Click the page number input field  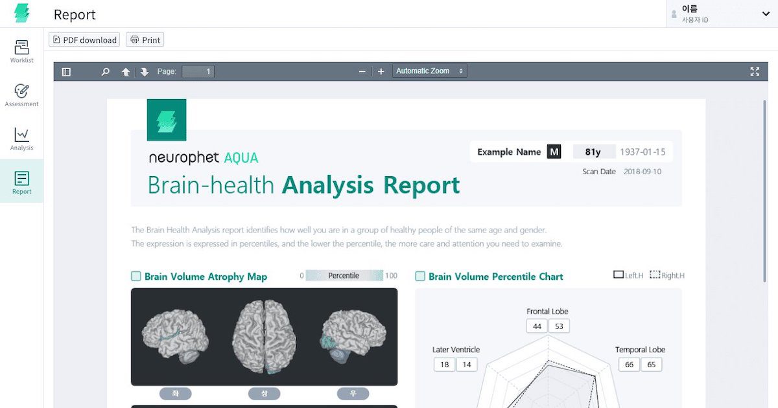(198, 71)
